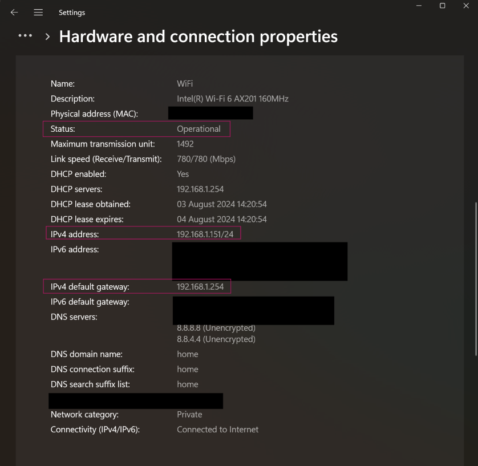This screenshot has width=478, height=466.
Task: Click the Status value Operational
Action: pos(199,129)
